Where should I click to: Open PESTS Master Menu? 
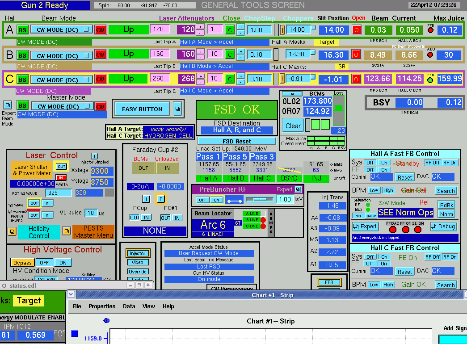93,232
